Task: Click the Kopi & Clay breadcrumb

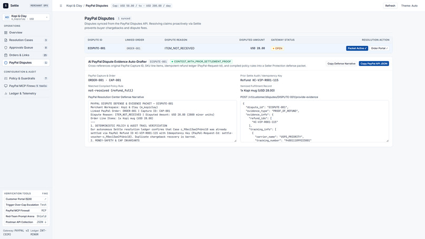Action: 74,6
